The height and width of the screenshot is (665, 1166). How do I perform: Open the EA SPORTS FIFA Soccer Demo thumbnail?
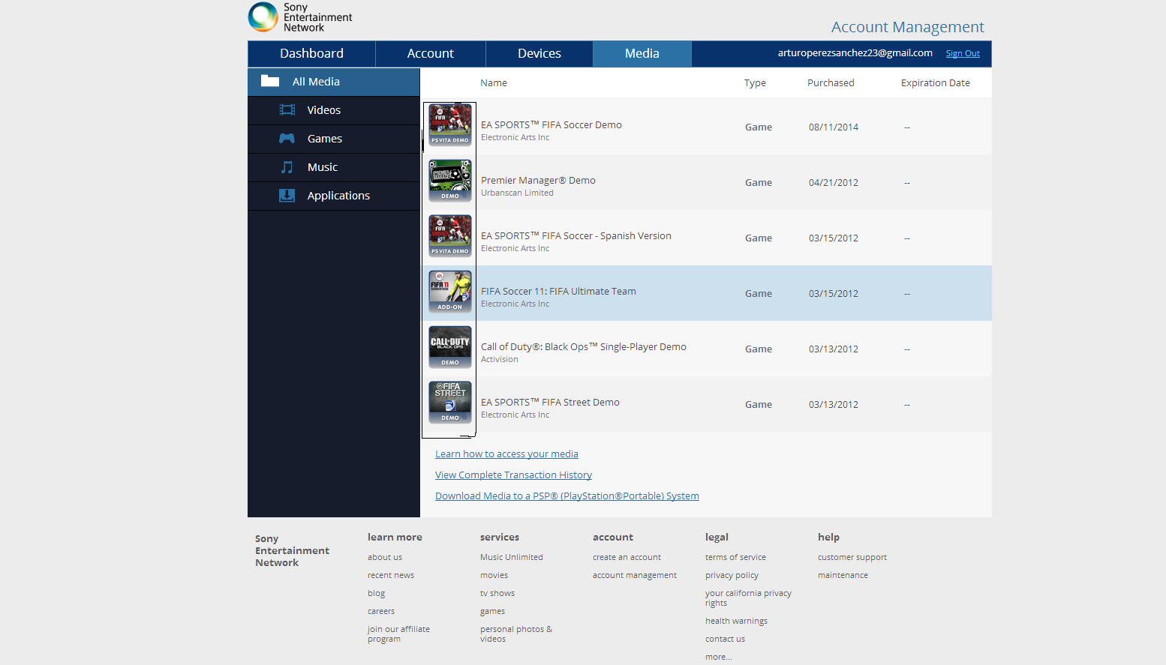click(450, 124)
